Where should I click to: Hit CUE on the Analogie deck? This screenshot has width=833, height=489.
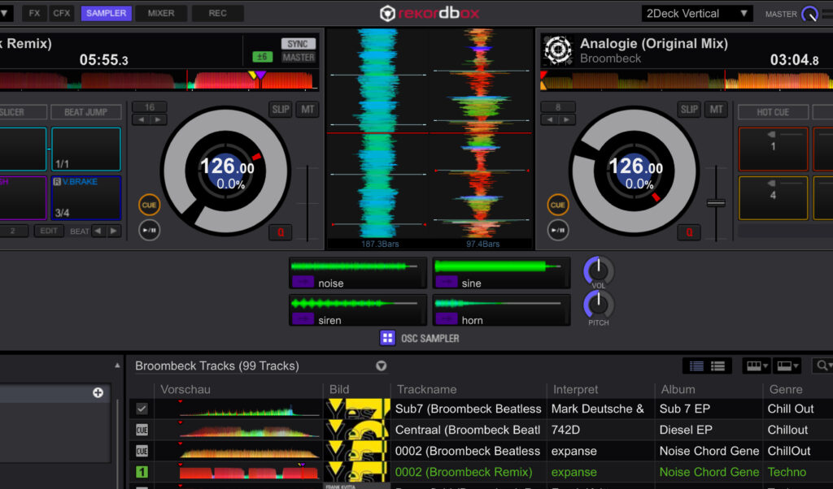pos(558,205)
